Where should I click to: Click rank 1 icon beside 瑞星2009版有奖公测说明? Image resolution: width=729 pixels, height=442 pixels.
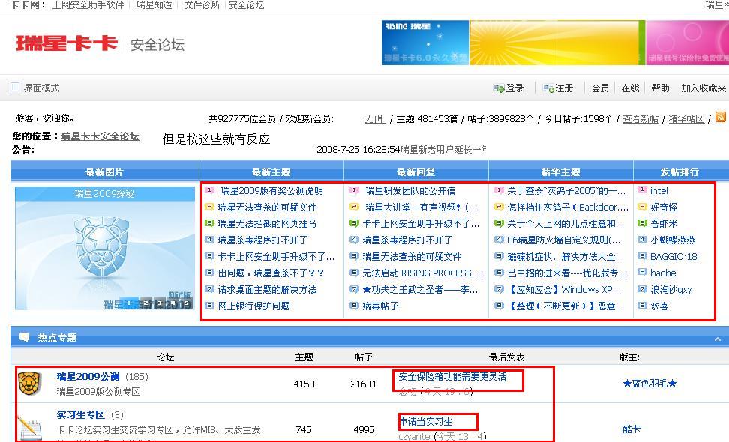210,190
